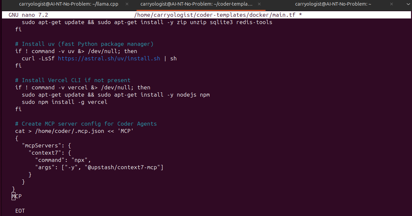Click the line installing zip unzip sqlite3 redis-tools
Image resolution: width=412 pixels, height=216 pixels.
pos(147,22)
